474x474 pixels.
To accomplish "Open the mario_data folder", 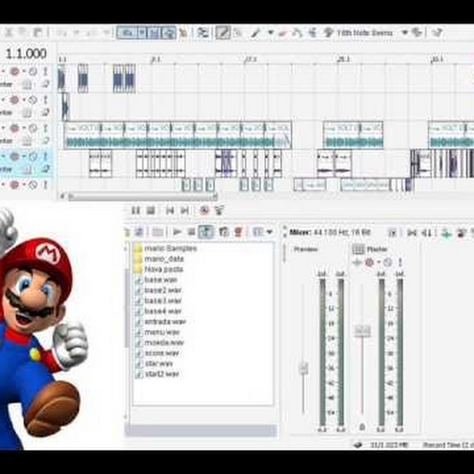I will [159, 259].
